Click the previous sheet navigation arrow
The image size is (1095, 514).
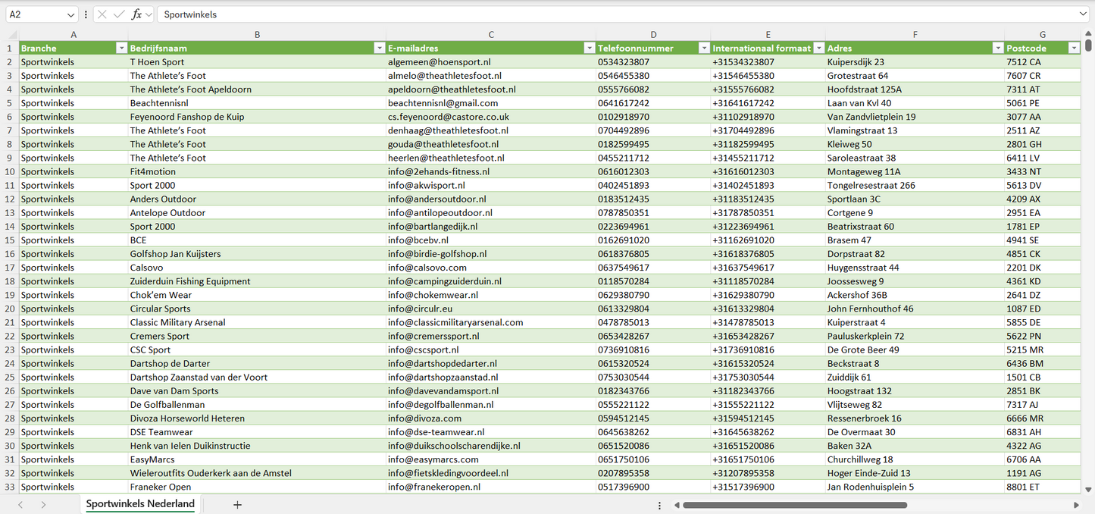(20, 505)
